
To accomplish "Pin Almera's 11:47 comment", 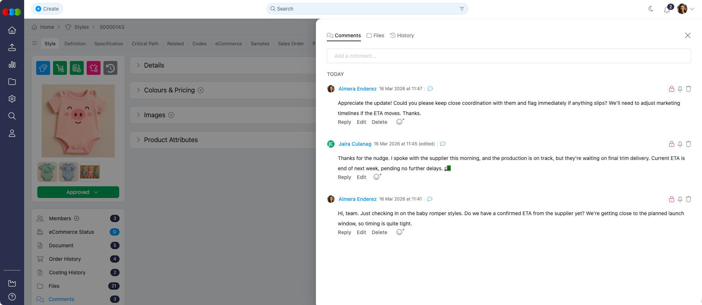I will [680, 89].
